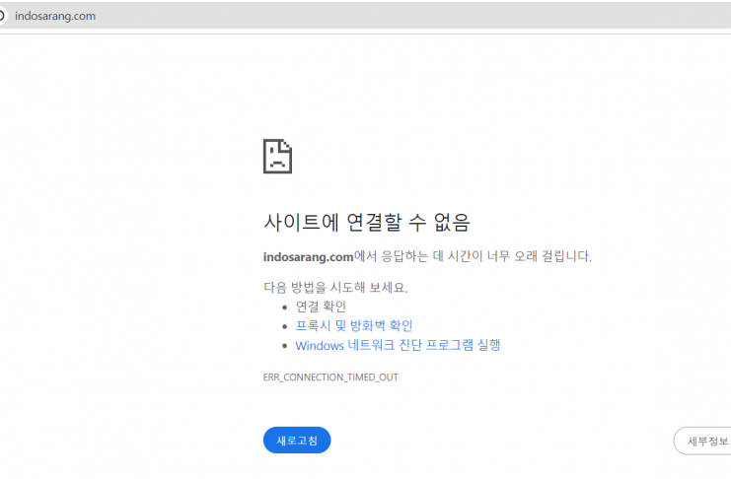This screenshot has height=479, width=731.
Task: Open the 프록시 및 방화벽 확인 link
Action: (x=353, y=325)
